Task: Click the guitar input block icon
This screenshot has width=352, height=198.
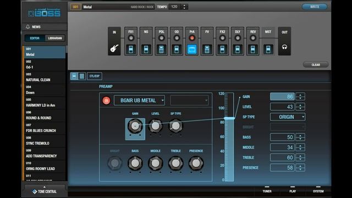Action: click(114, 48)
